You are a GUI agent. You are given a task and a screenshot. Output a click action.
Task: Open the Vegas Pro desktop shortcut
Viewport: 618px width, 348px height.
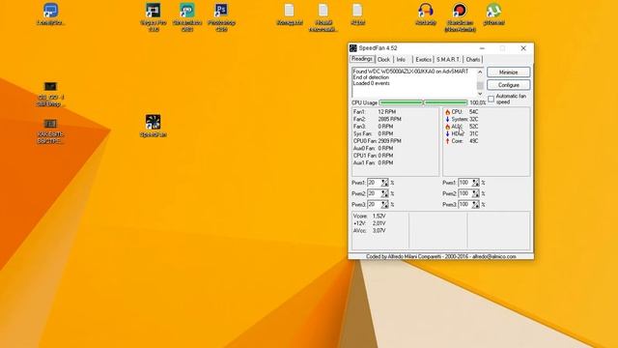pyautogui.click(x=153, y=17)
